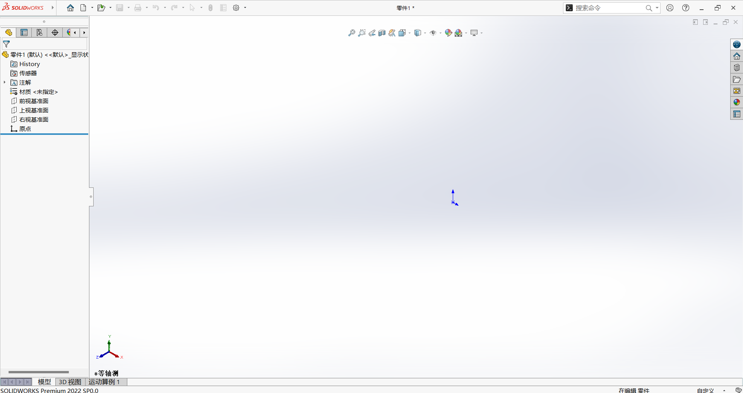Viewport: 743px width, 393px height.
Task: Open the ConfigurationManager tab icon
Action: (x=39, y=33)
